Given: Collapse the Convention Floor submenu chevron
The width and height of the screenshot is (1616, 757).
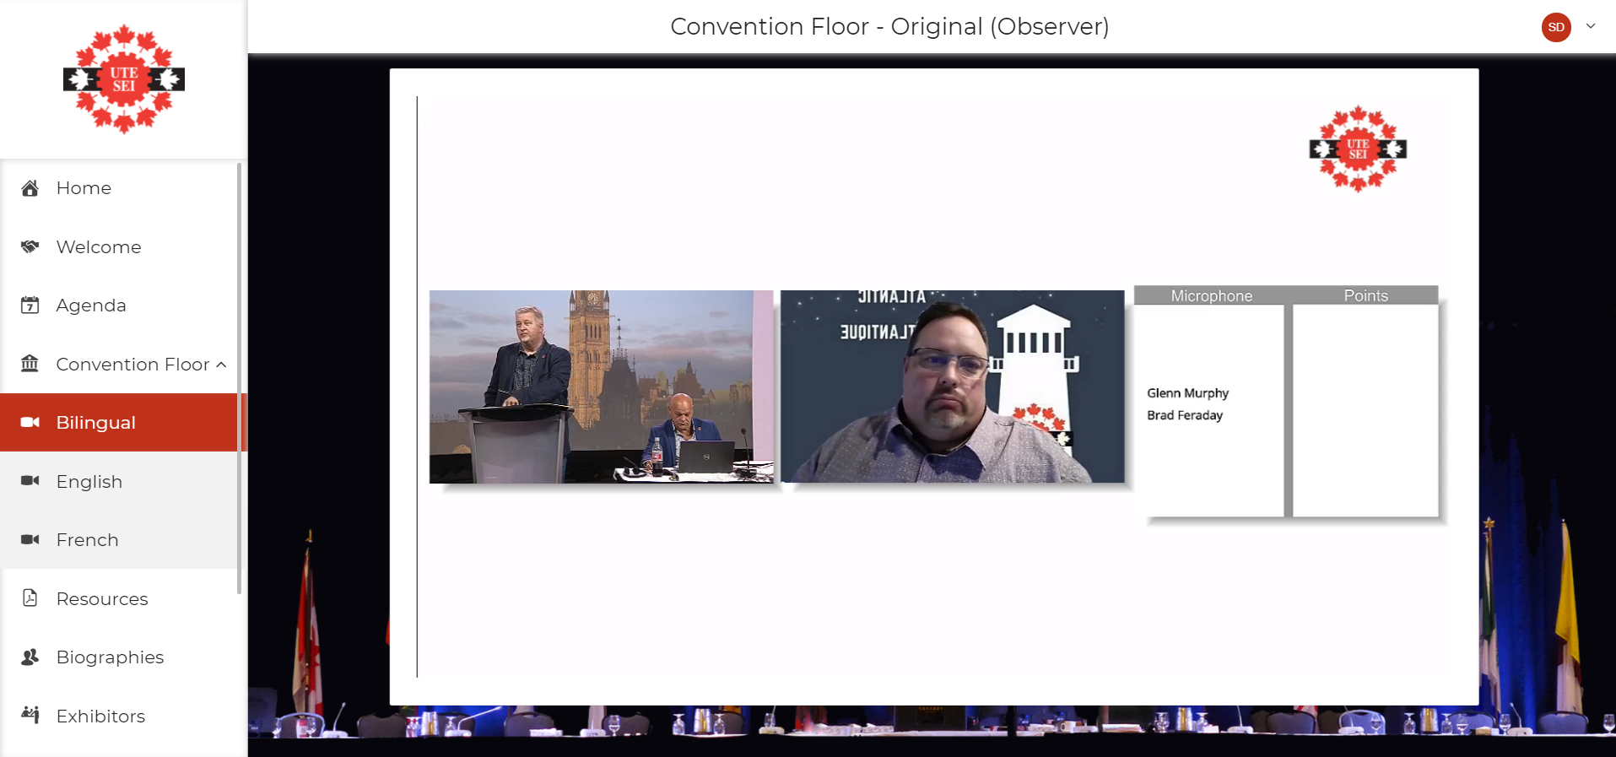Looking at the screenshot, I should pos(221,365).
